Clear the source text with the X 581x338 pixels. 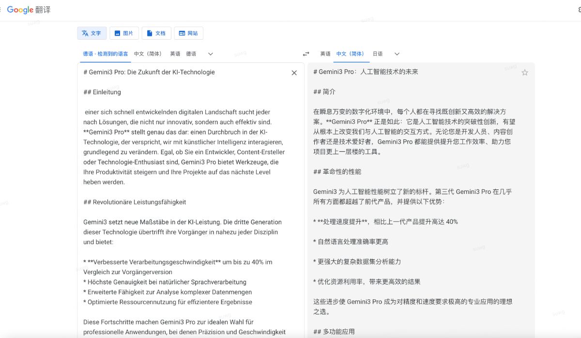[x=294, y=73]
